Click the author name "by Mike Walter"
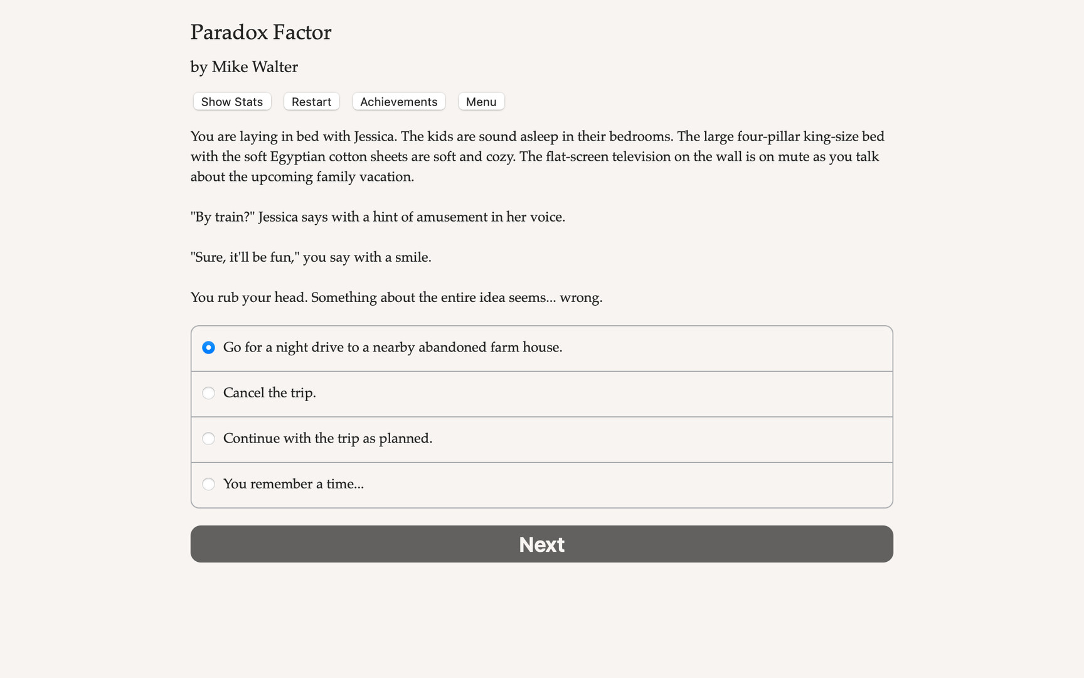The height and width of the screenshot is (678, 1084). pos(243,67)
